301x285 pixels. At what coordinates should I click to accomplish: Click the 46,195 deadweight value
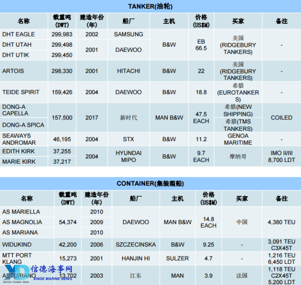click(62, 139)
